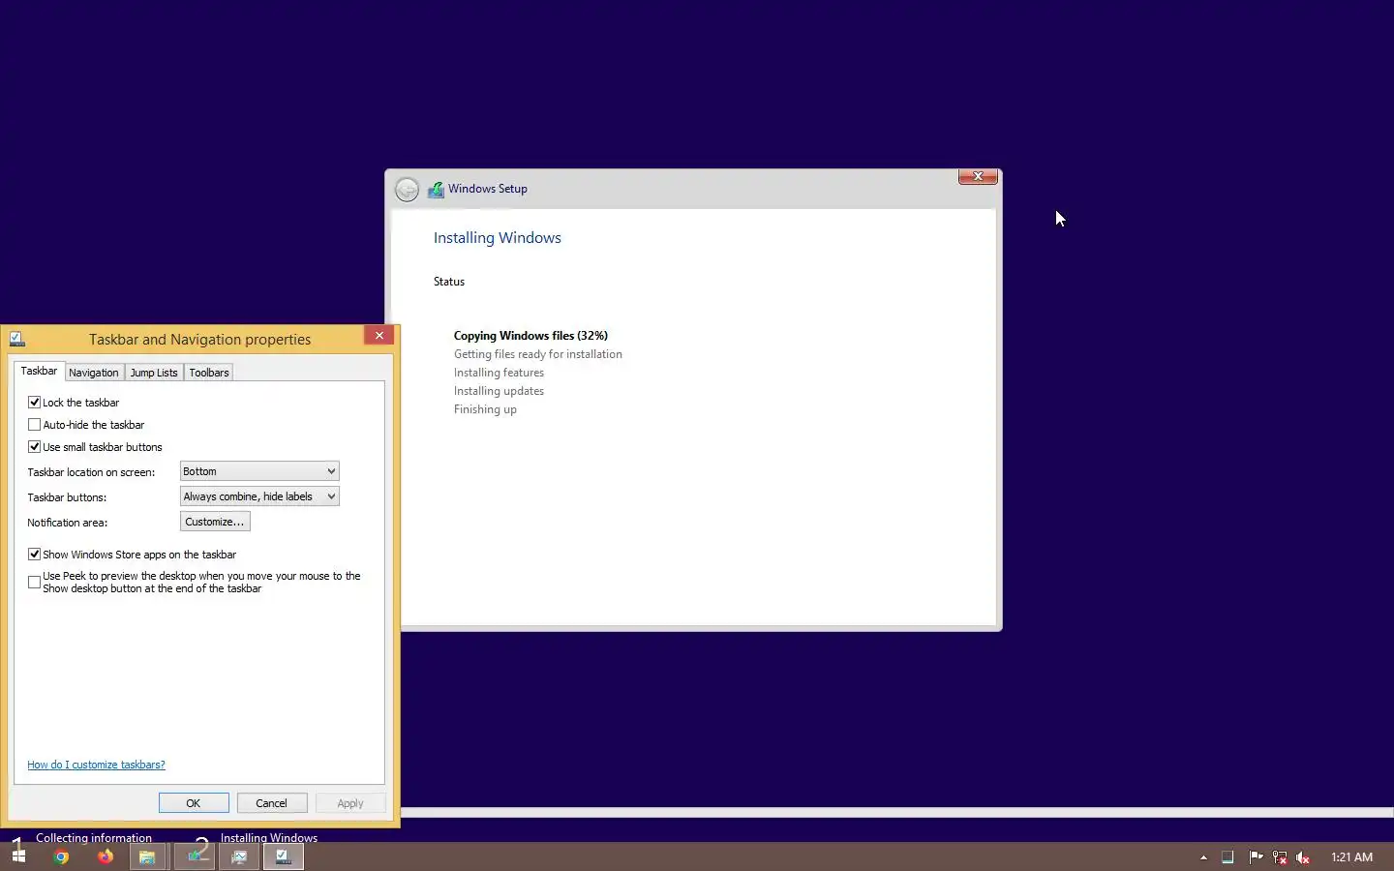The image size is (1394, 871).
Task: Open Action Center flag icon
Action: (1256, 857)
